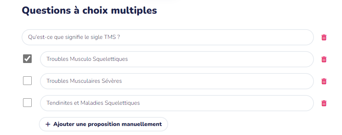Click Ajouter une proposition manuellement button

[x=103, y=124]
